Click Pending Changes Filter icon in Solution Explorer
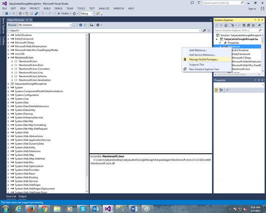 [x=233, y=25]
